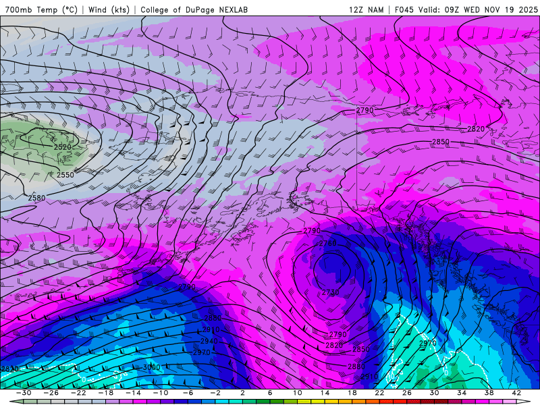Screen dimensions: 540x405
Task: Select the -18 colorbar tick label
Action: pyautogui.click(x=106, y=393)
